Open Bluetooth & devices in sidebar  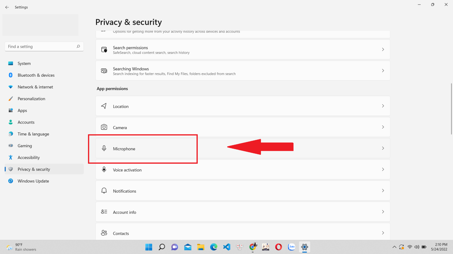(x=36, y=75)
